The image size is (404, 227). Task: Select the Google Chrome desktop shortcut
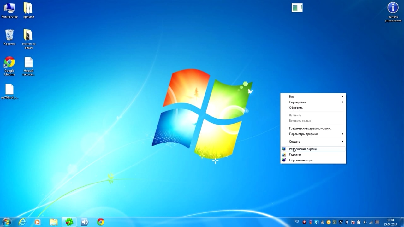coord(9,66)
